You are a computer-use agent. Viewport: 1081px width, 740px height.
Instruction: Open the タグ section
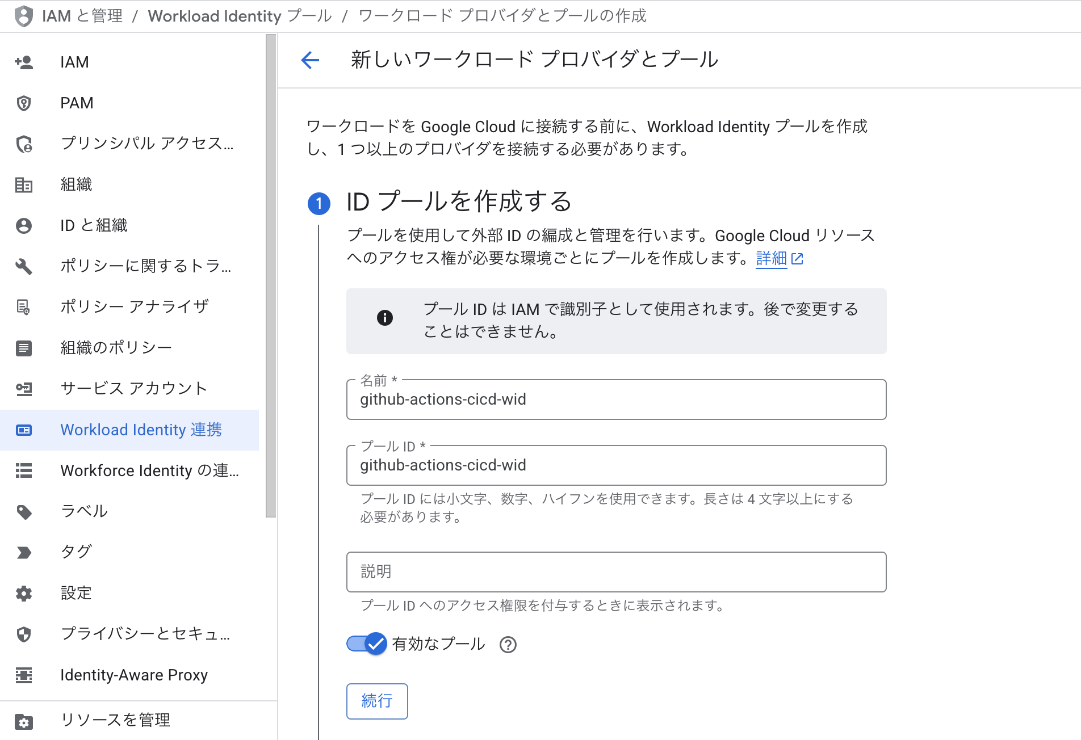pyautogui.click(x=76, y=552)
